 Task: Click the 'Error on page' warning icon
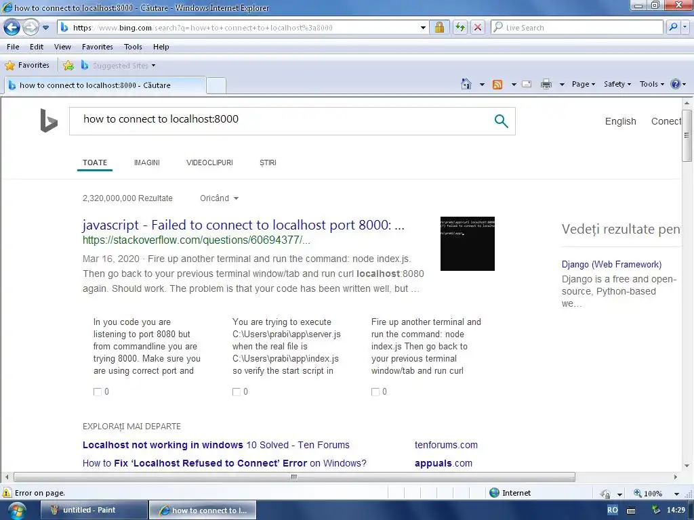tap(7, 493)
